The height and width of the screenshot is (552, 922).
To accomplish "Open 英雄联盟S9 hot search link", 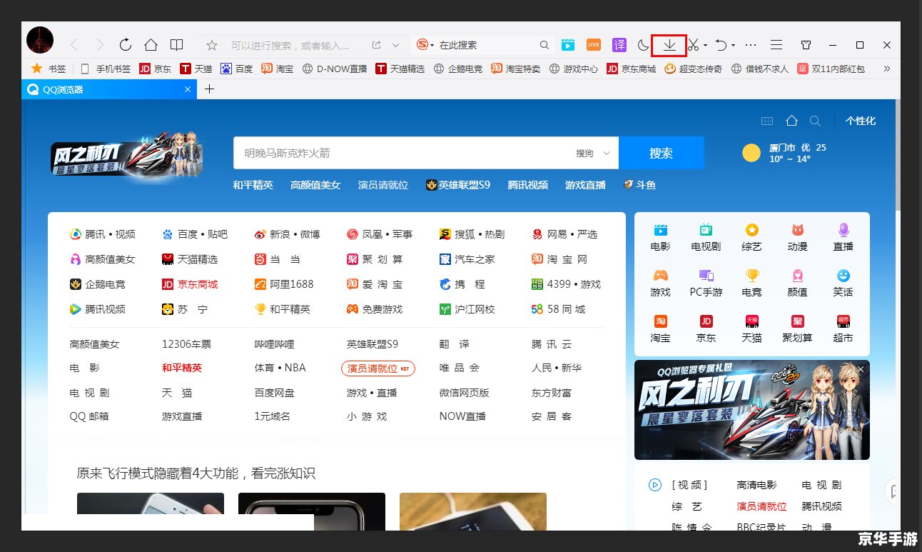I will pyautogui.click(x=458, y=184).
